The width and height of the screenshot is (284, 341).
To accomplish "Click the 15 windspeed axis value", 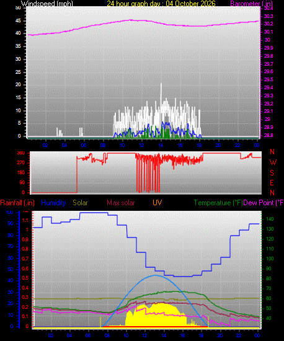I will (x=18, y=97).
